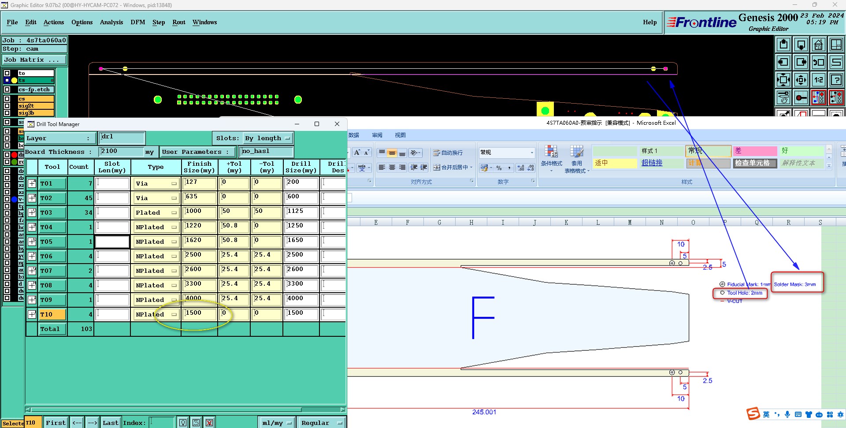Click Excel's increase indent icon
The width and height of the screenshot is (846, 428).
pos(423,167)
